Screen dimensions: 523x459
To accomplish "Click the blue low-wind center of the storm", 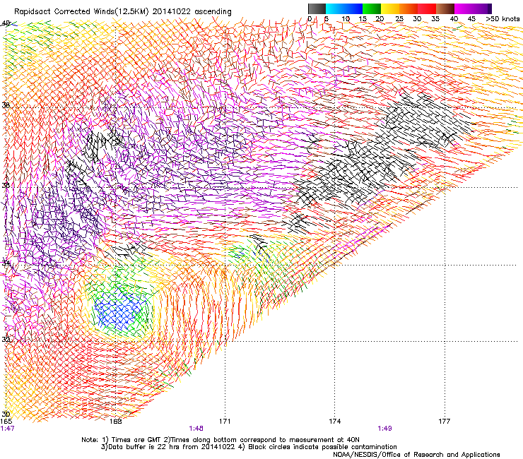I will 119,309.
